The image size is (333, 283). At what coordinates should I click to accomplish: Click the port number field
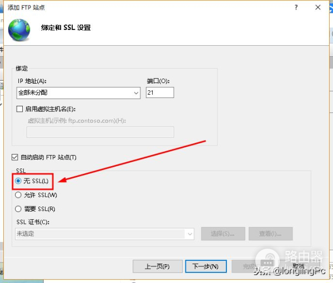(x=160, y=92)
